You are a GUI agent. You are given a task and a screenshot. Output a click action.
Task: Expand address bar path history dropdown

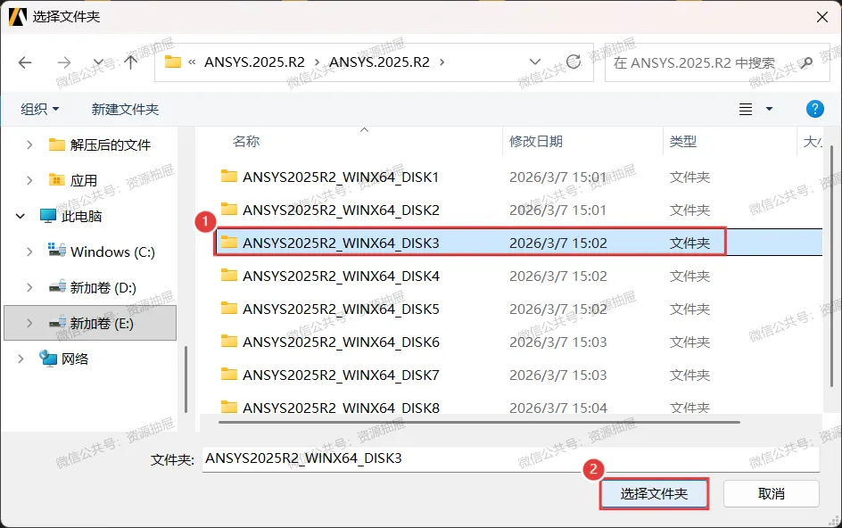(535, 62)
